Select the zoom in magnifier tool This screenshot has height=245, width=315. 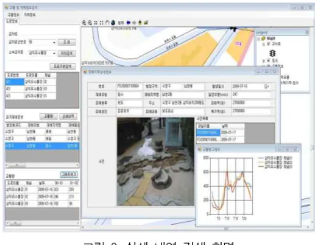tap(84, 23)
